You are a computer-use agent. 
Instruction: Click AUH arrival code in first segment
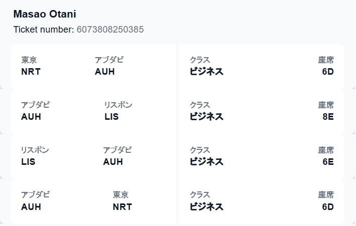coord(104,72)
